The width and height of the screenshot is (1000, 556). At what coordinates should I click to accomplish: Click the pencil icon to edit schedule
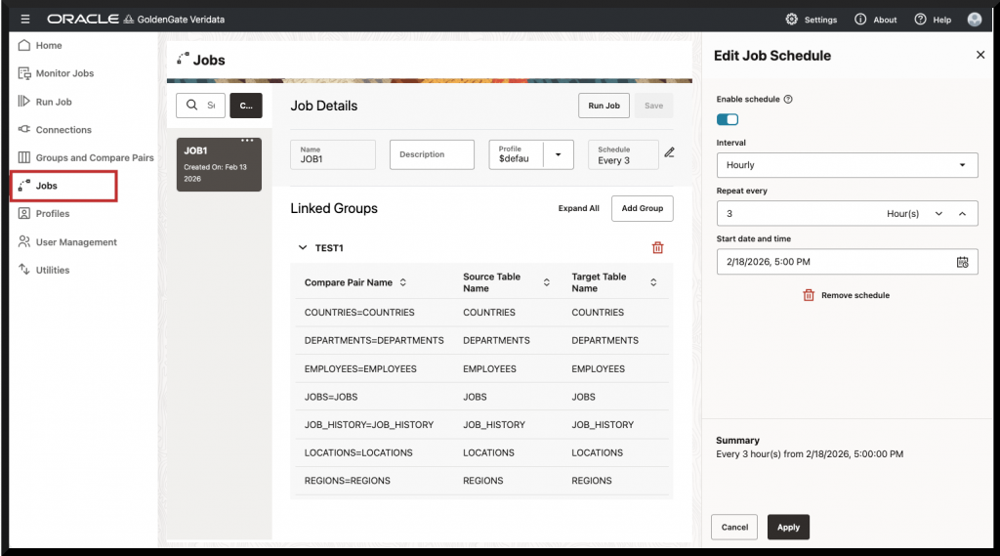click(x=669, y=152)
